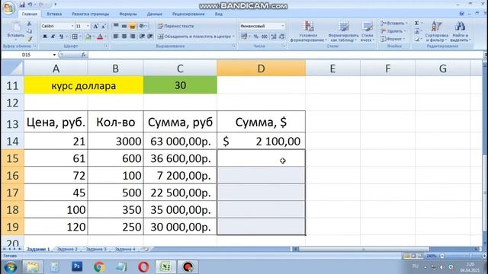Click Вставить in the cells group
This screenshot has height=274, width=488.
click(x=393, y=24)
